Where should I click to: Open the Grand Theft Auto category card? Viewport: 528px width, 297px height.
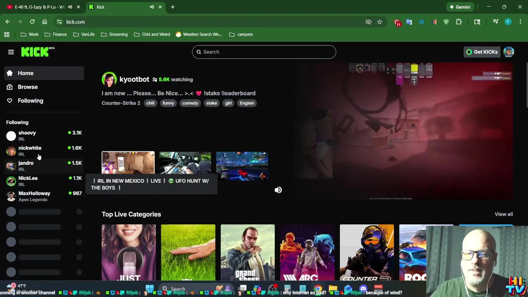pos(247,252)
